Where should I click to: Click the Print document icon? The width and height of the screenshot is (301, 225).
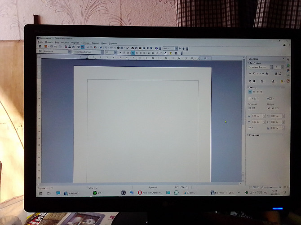tap(70, 47)
